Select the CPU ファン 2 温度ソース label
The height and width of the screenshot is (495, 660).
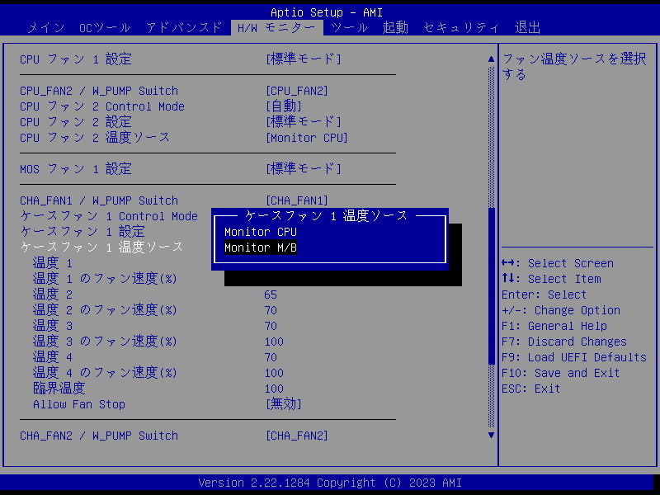(x=95, y=138)
